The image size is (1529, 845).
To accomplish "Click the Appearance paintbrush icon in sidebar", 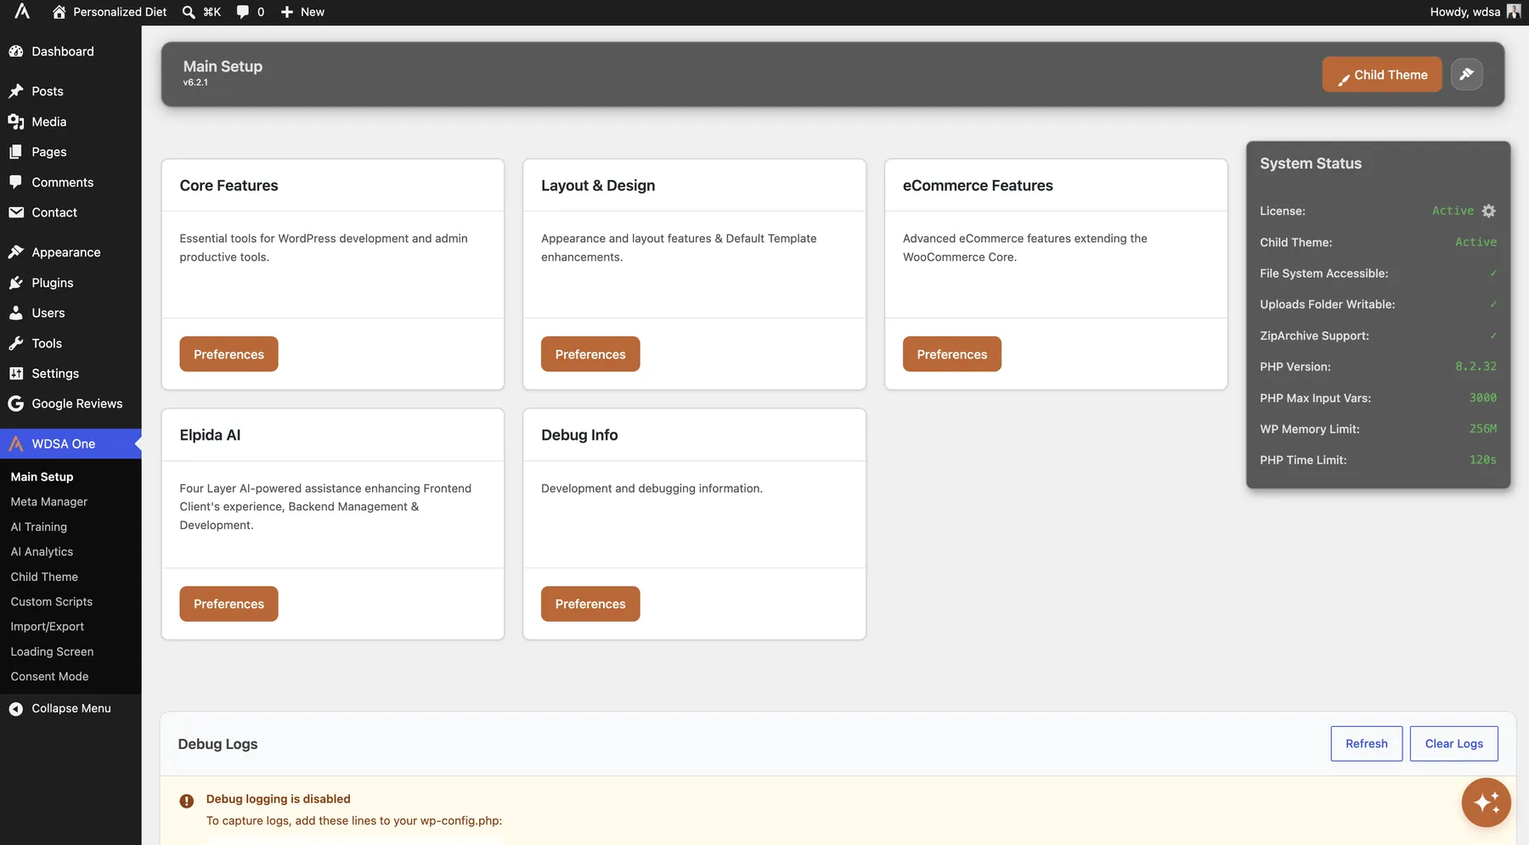I will pyautogui.click(x=16, y=252).
